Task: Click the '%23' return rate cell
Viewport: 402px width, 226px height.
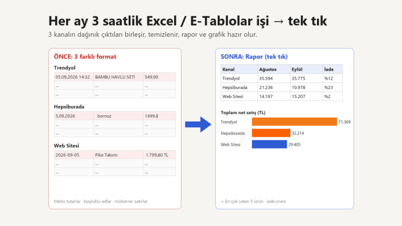Action: [333, 87]
